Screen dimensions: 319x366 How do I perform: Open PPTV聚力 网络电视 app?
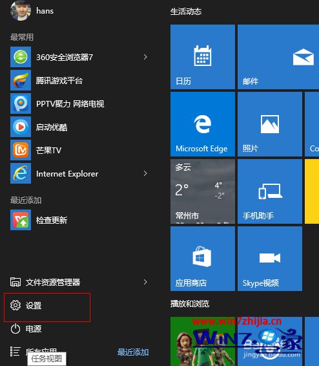tap(79, 103)
